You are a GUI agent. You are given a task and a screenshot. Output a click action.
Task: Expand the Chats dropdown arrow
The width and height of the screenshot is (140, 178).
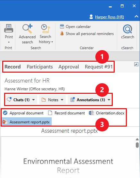[x=33, y=100]
